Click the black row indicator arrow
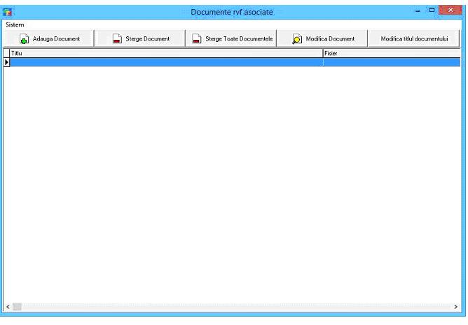The width and height of the screenshot is (468, 325). click(7, 62)
